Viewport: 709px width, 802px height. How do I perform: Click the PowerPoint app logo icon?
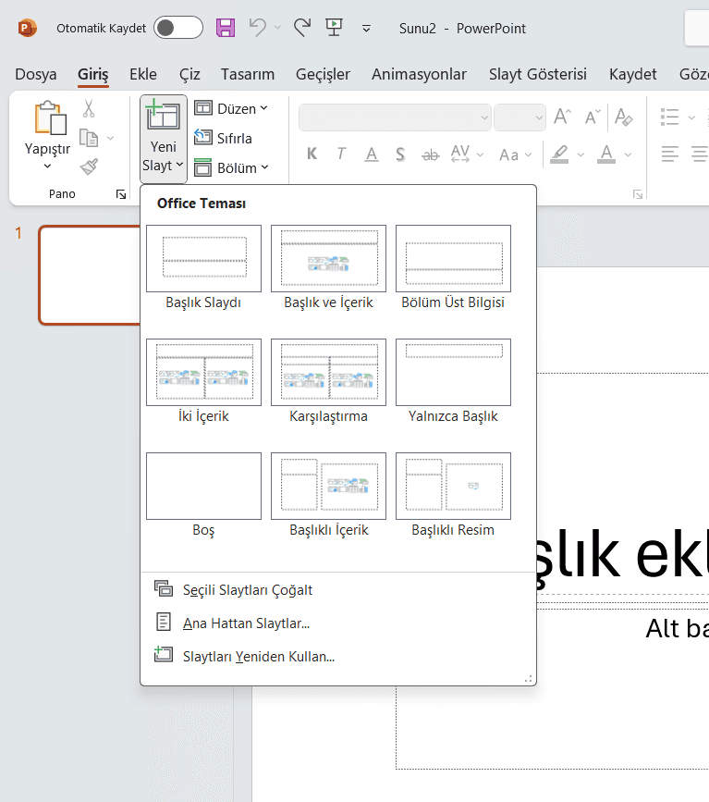pos(27,28)
